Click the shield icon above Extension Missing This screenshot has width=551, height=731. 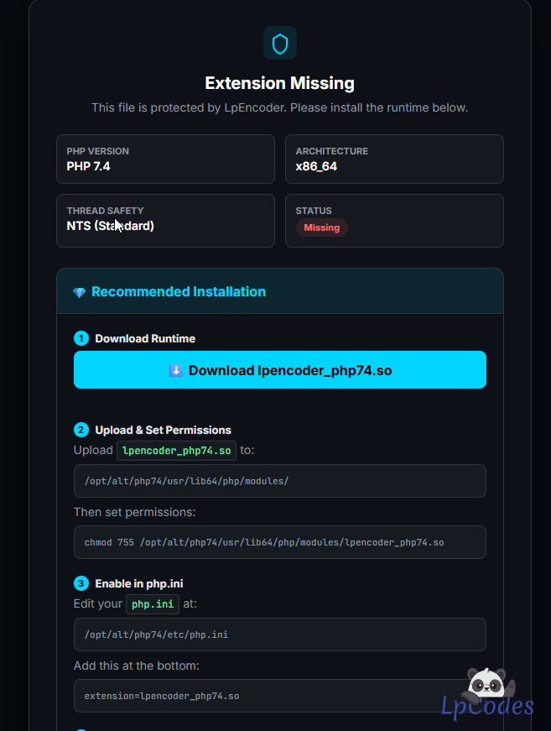point(279,44)
